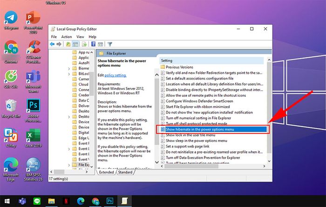Open Microsoft Edge desktop icon

click(11, 170)
